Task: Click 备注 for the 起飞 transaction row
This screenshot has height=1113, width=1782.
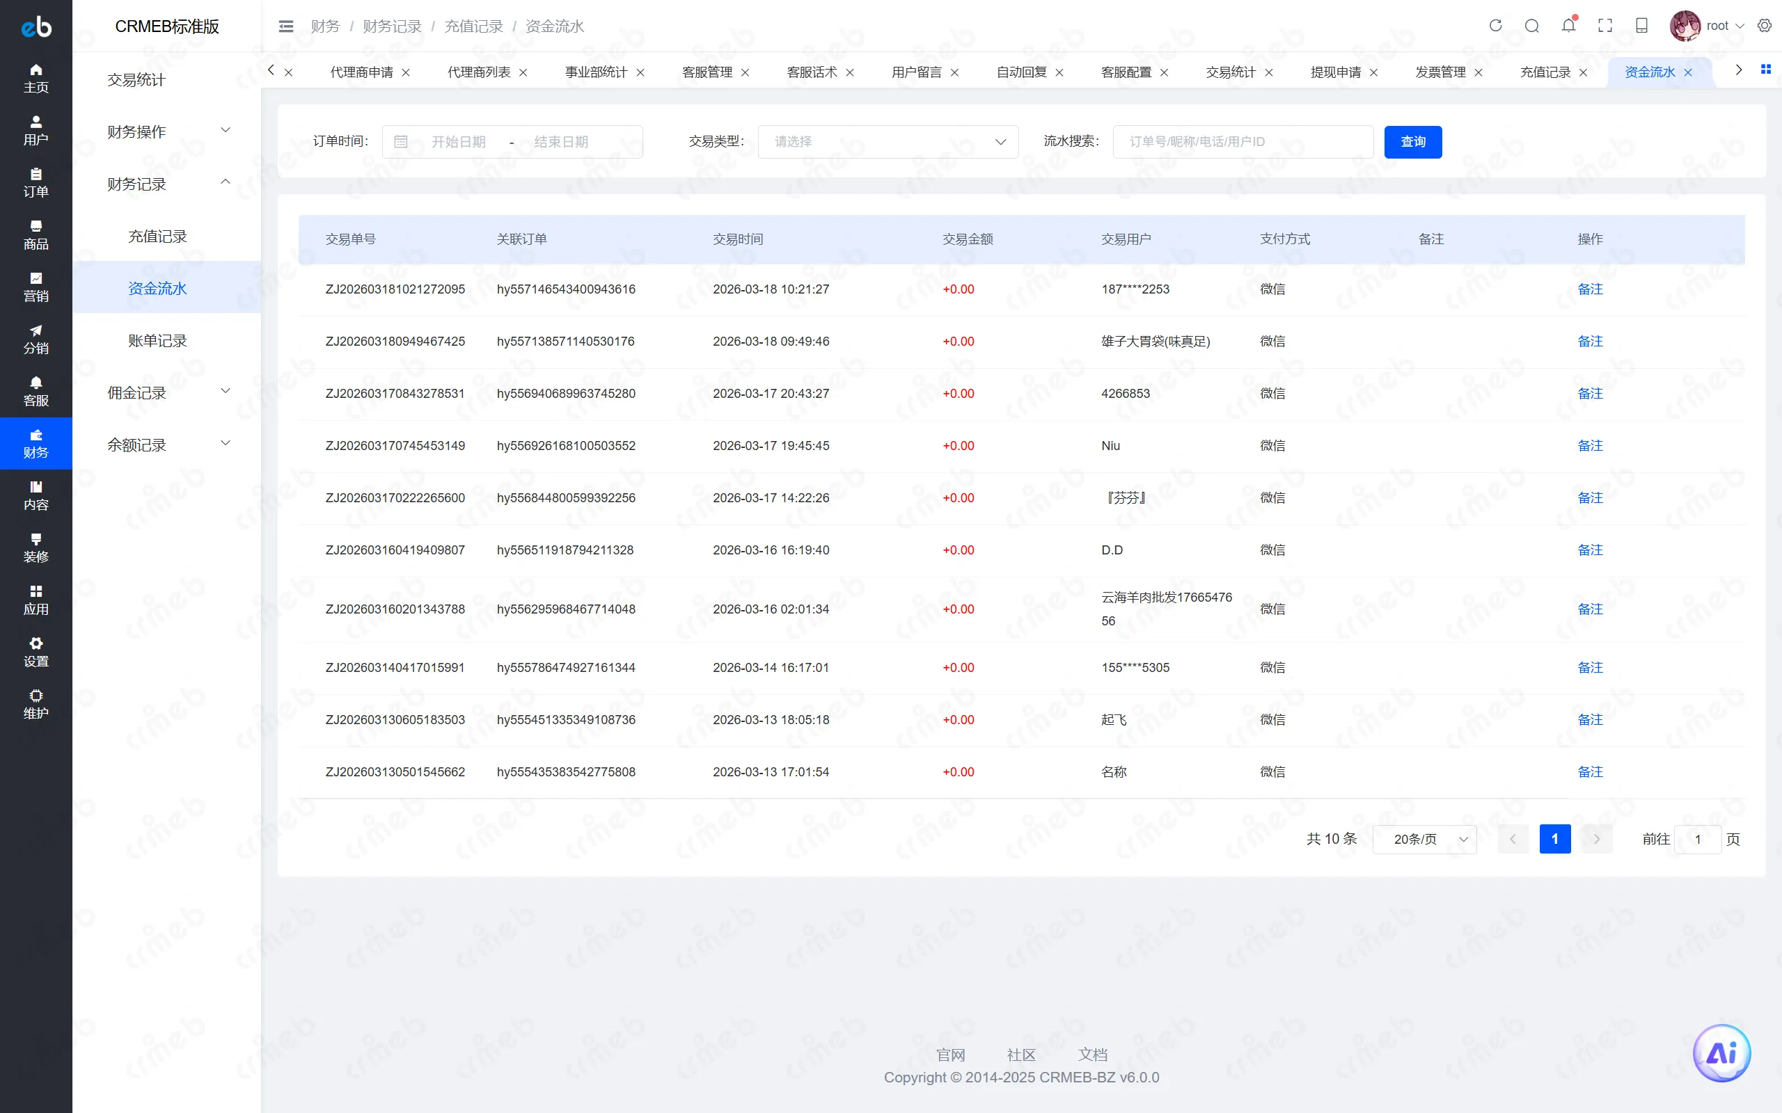Action: tap(1590, 719)
